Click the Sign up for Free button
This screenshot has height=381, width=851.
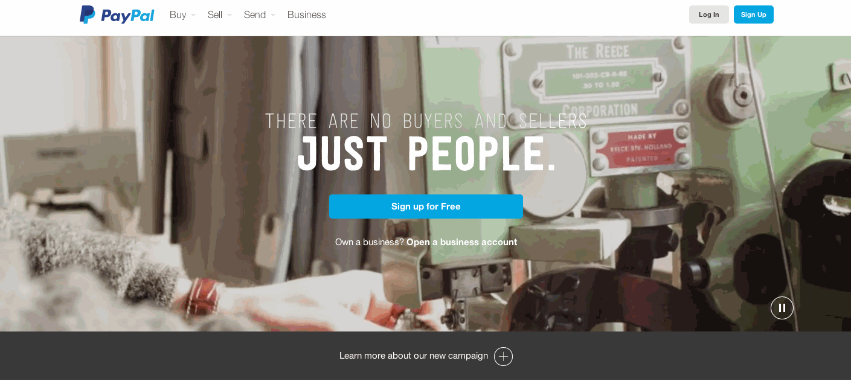(x=426, y=207)
